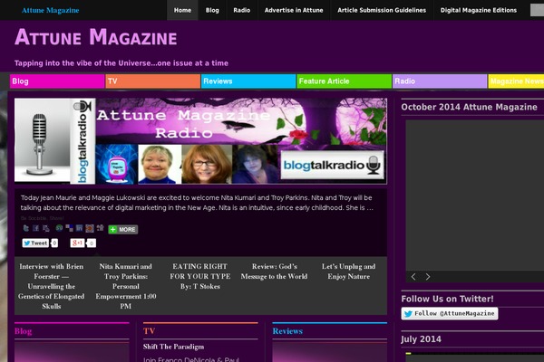Click the Twitter share icon under the article
Image resolution: width=544 pixels, height=362 pixels.
pyautogui.click(x=26, y=228)
